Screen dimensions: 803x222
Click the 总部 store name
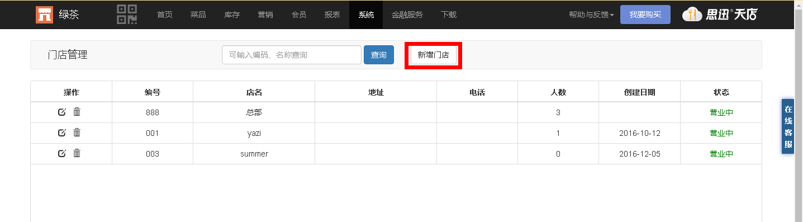254,112
